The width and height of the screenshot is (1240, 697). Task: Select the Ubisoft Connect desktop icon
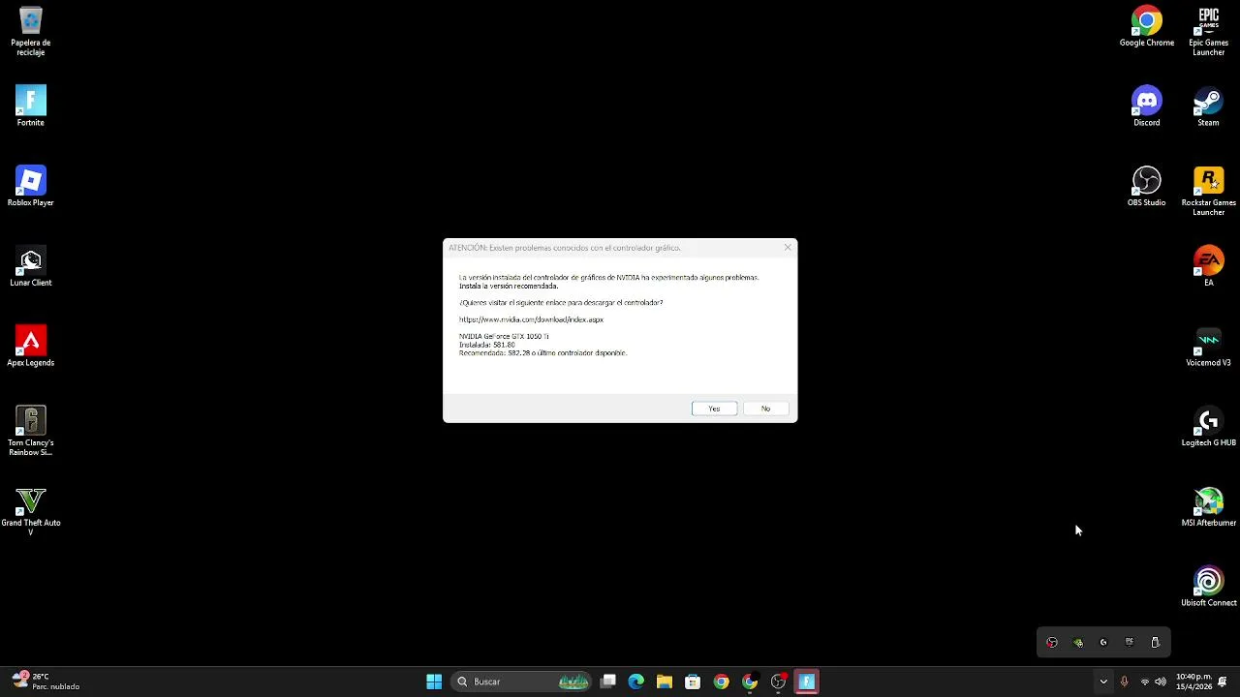tap(1209, 587)
